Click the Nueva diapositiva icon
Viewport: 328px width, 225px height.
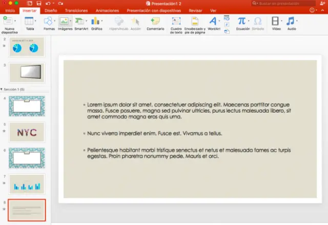[8, 21]
